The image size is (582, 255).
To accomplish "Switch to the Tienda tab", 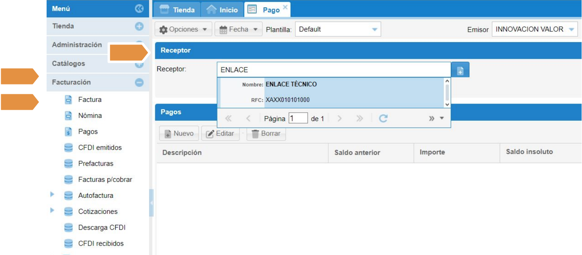I will tap(177, 10).
